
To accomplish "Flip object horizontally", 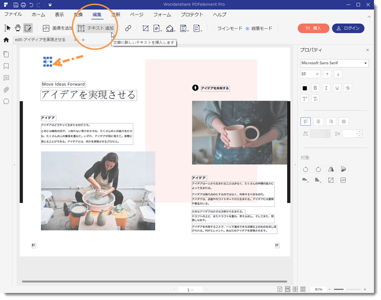I will 331,169.
